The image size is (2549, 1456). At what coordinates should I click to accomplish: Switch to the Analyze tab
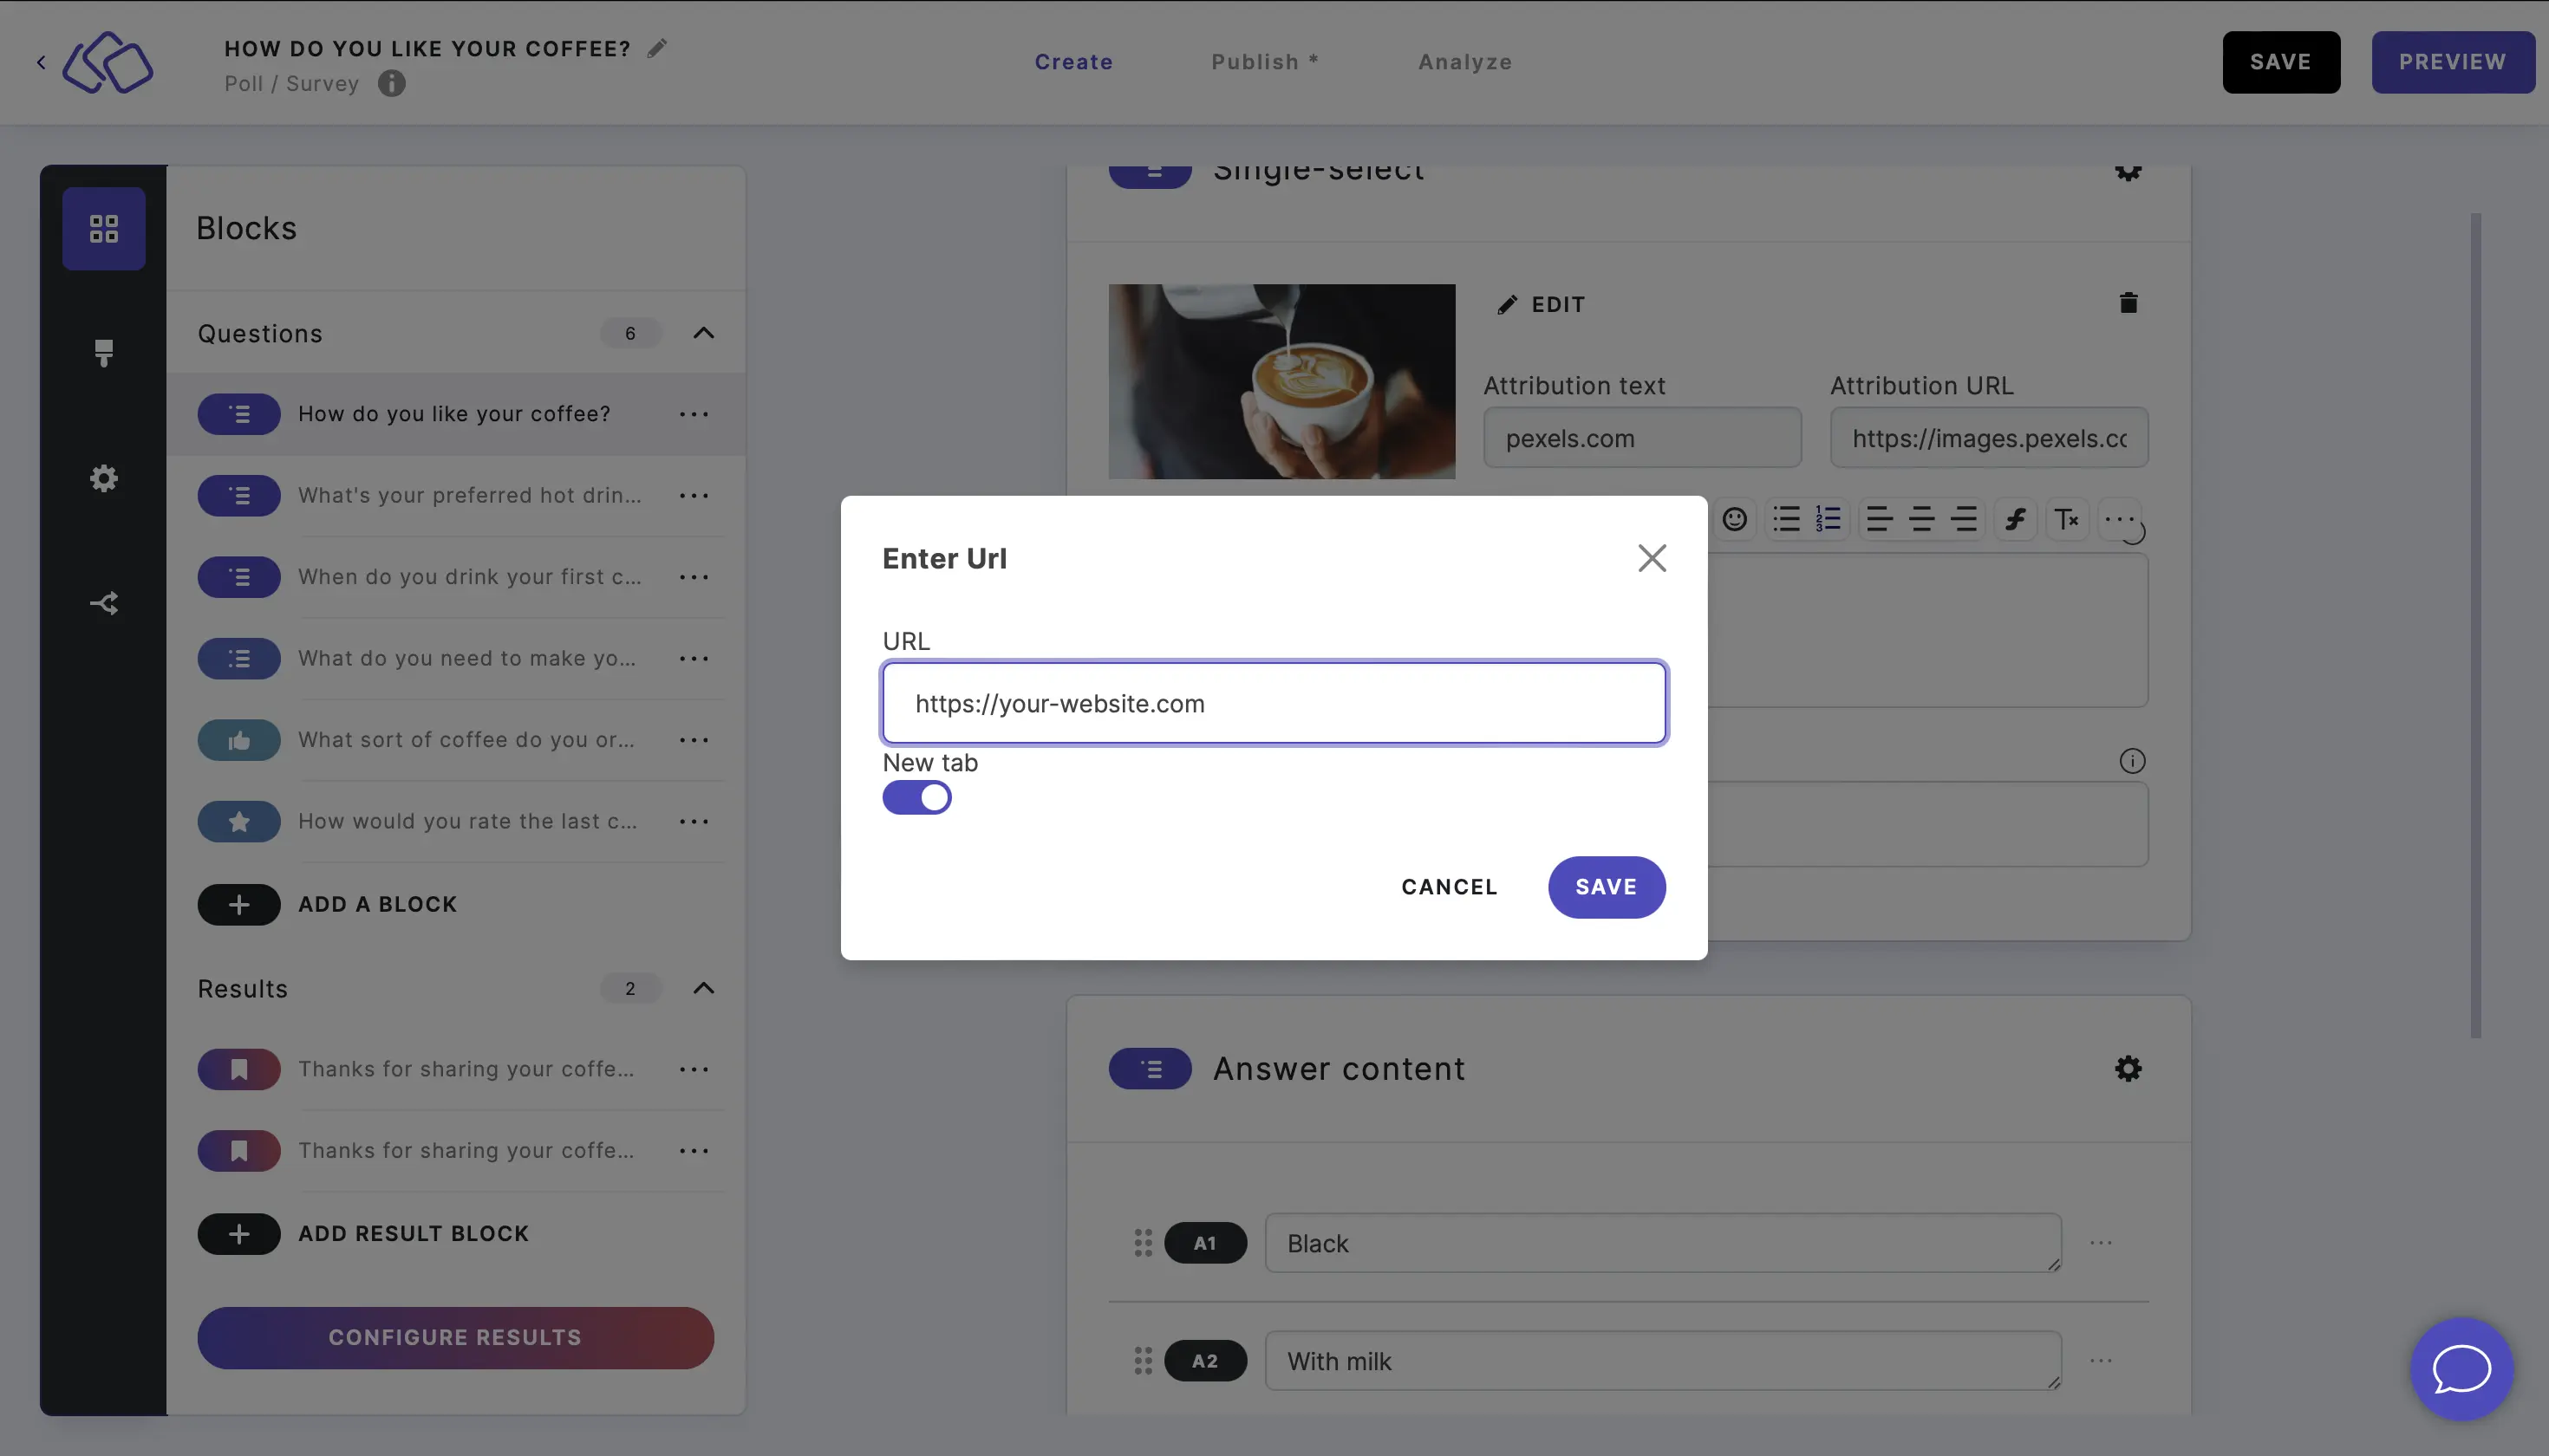tap(1465, 62)
